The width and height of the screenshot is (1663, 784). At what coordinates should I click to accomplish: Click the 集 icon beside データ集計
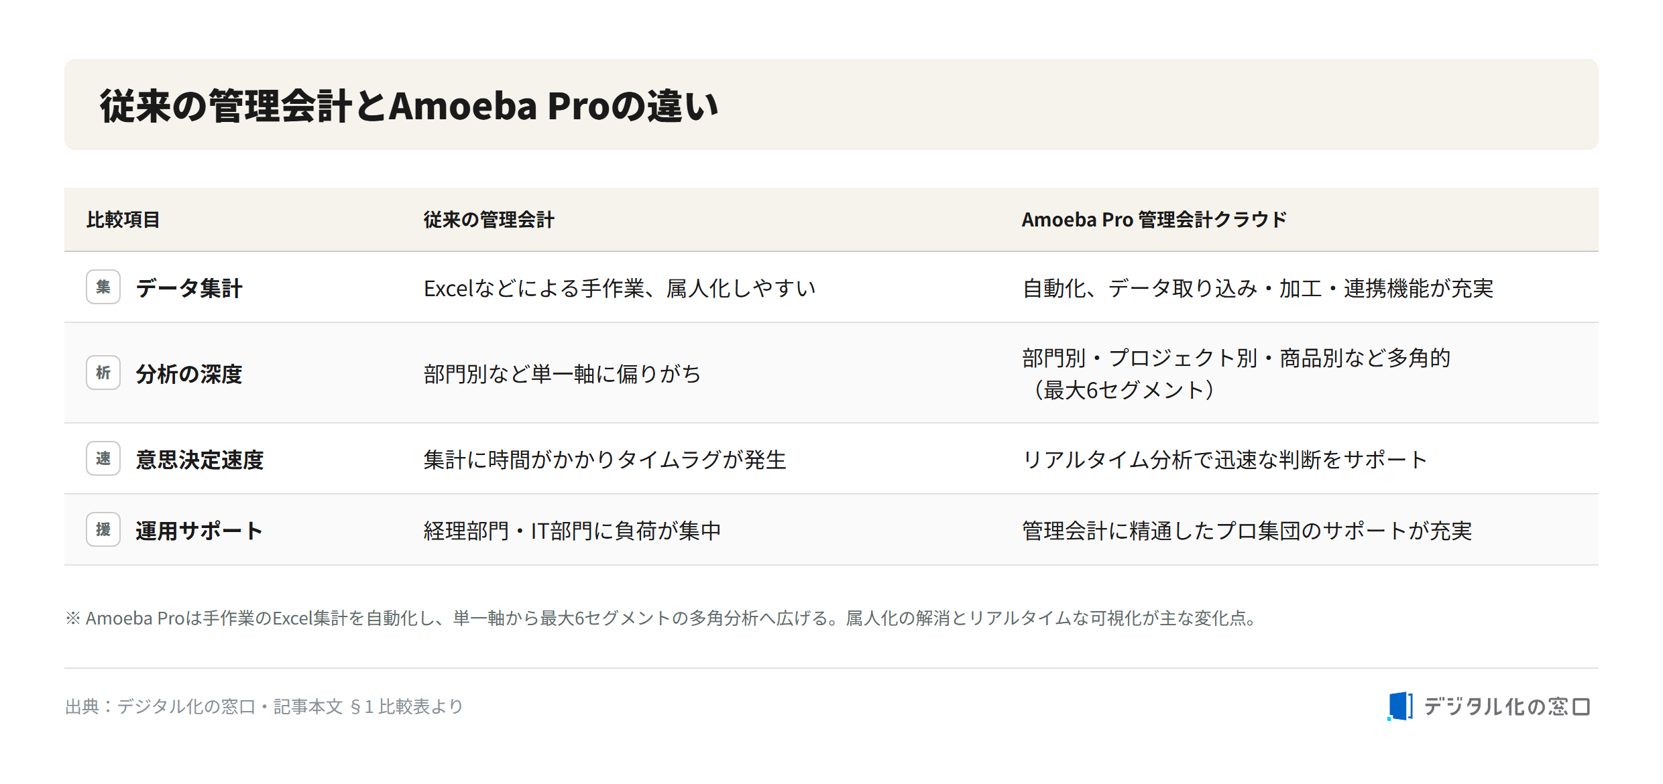point(103,287)
